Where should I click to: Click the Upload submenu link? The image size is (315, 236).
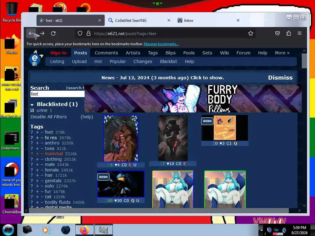click(x=79, y=61)
